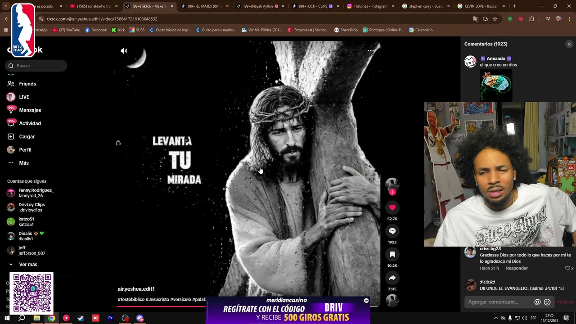This screenshot has height=324, width=576.
Task: Switch to the KICK - CLIPS tab
Action: coord(316,6)
